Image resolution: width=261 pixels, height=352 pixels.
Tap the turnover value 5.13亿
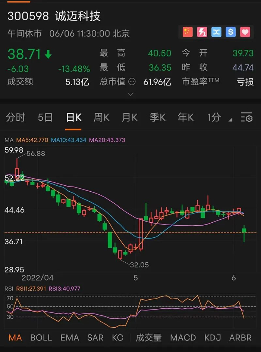click(x=77, y=82)
